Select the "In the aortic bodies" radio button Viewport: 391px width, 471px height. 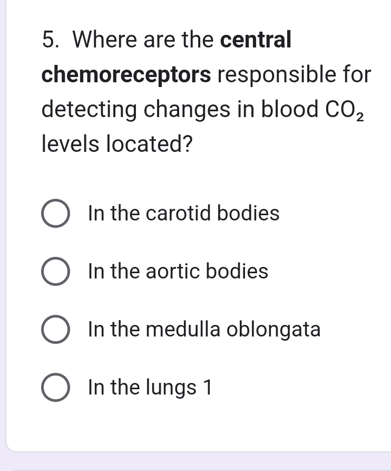click(x=55, y=272)
